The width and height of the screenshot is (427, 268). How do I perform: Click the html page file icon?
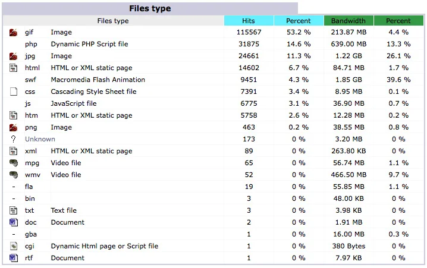coord(14,68)
